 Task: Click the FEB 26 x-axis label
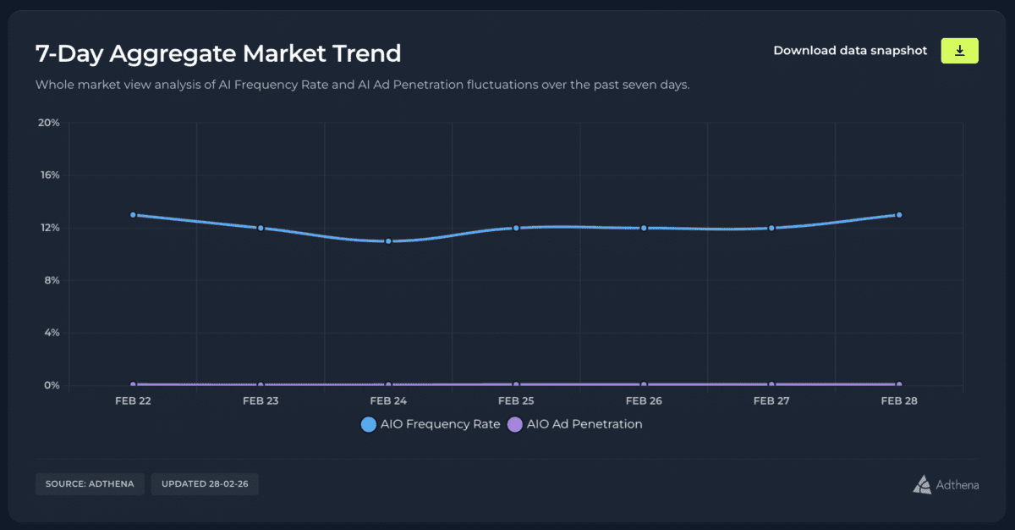pos(643,400)
